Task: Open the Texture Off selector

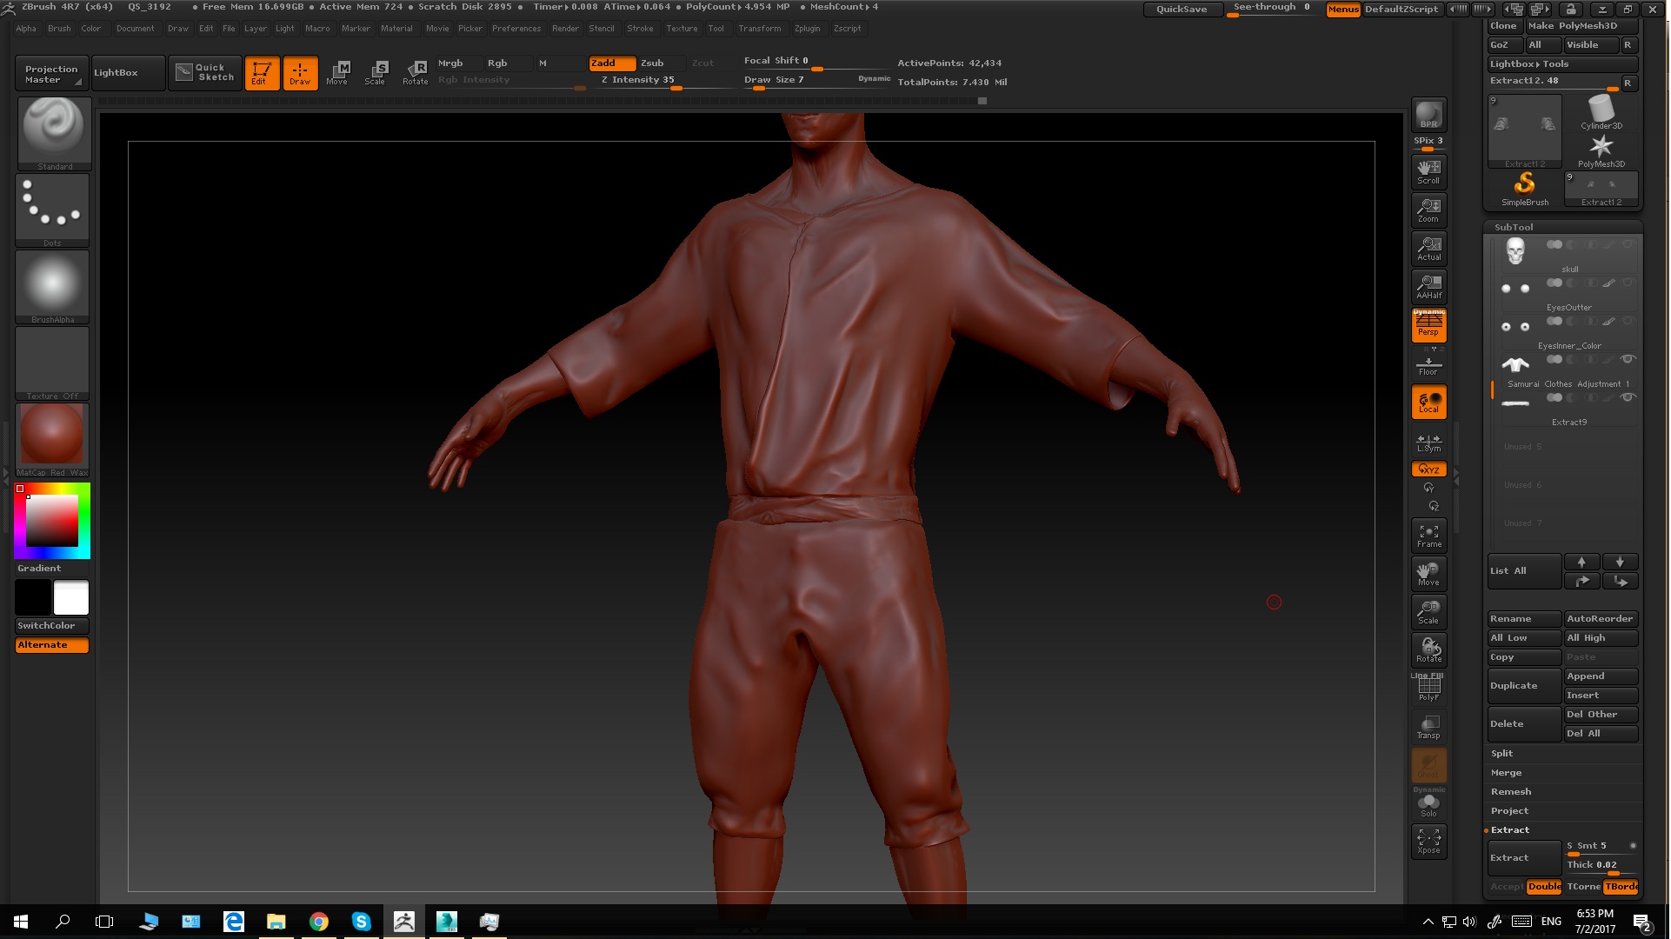Action: point(53,363)
